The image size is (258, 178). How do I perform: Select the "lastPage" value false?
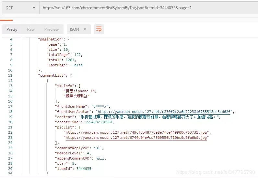[77, 65]
